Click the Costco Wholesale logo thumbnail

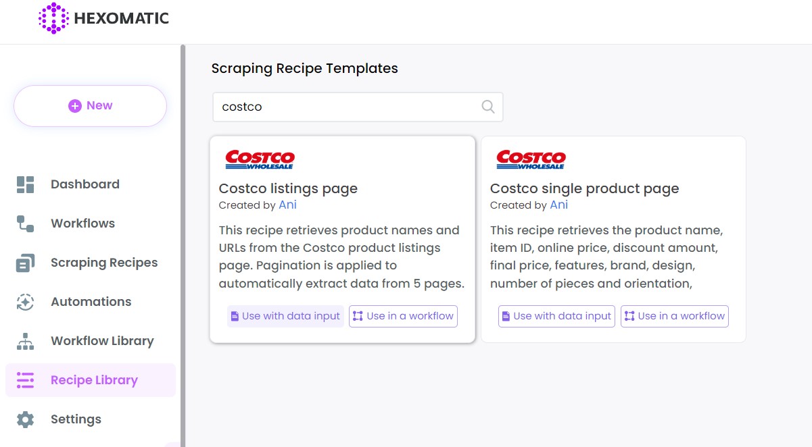[x=259, y=159]
